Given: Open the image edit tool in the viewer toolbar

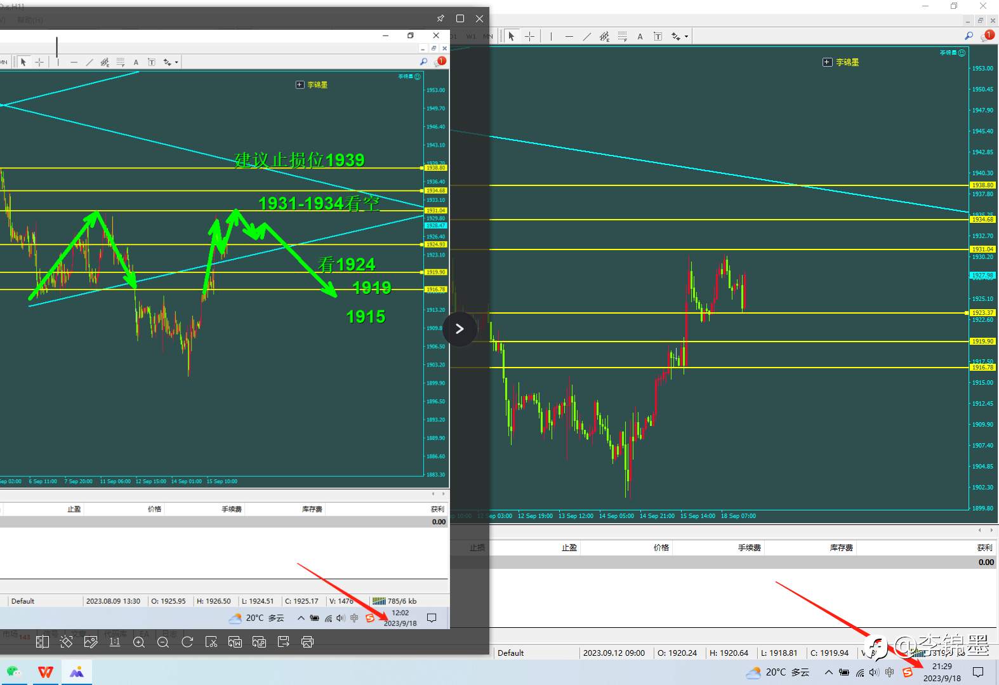Looking at the screenshot, I should click(91, 642).
